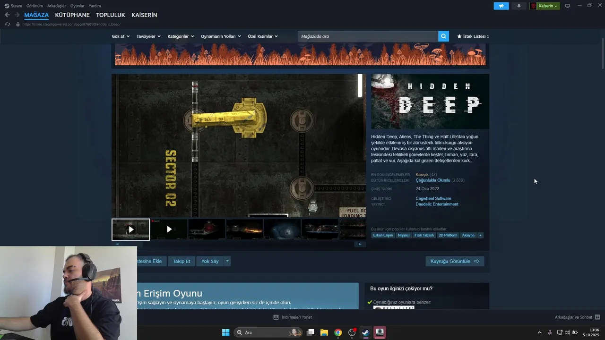Open the Arkadaşlar menu
The width and height of the screenshot is (605, 340).
(x=56, y=6)
